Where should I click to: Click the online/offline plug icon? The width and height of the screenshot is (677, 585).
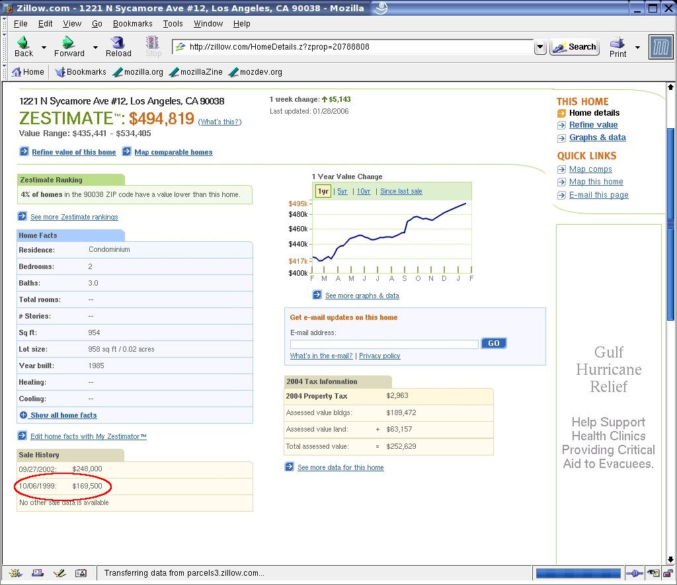tap(634, 573)
